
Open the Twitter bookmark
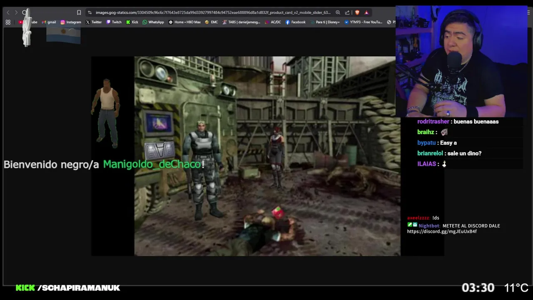click(x=94, y=22)
